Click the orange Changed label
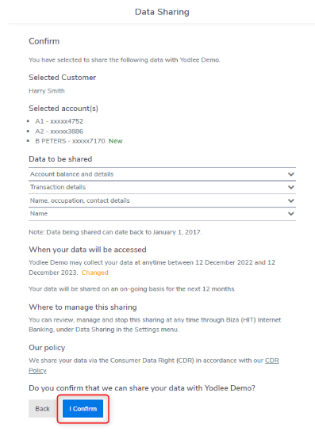The width and height of the screenshot is (315, 435). (x=94, y=273)
